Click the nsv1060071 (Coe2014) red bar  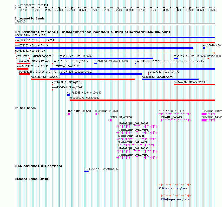(x=142, y=100)
